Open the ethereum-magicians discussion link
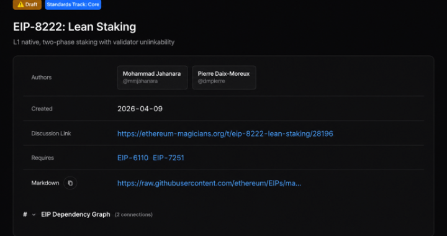447x236 pixels. coord(225,134)
